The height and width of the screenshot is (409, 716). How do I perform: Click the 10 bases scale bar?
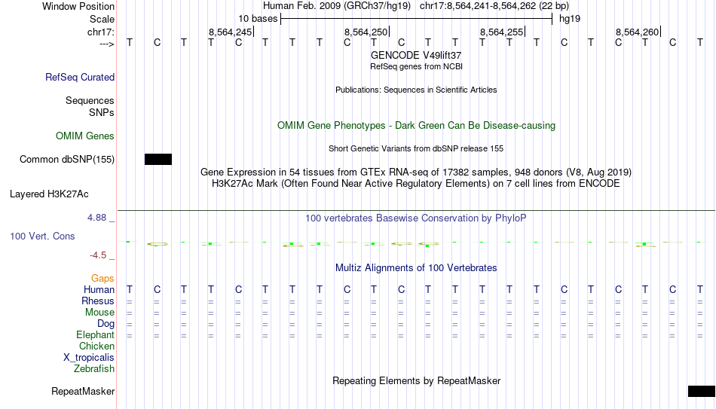(x=417, y=19)
